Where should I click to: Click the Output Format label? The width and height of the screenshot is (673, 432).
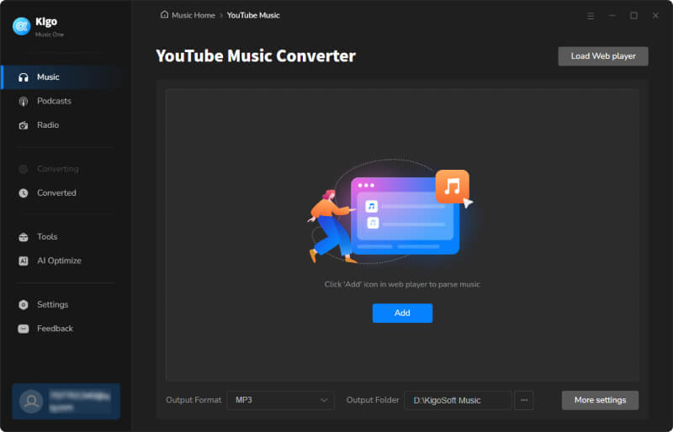pyautogui.click(x=193, y=400)
